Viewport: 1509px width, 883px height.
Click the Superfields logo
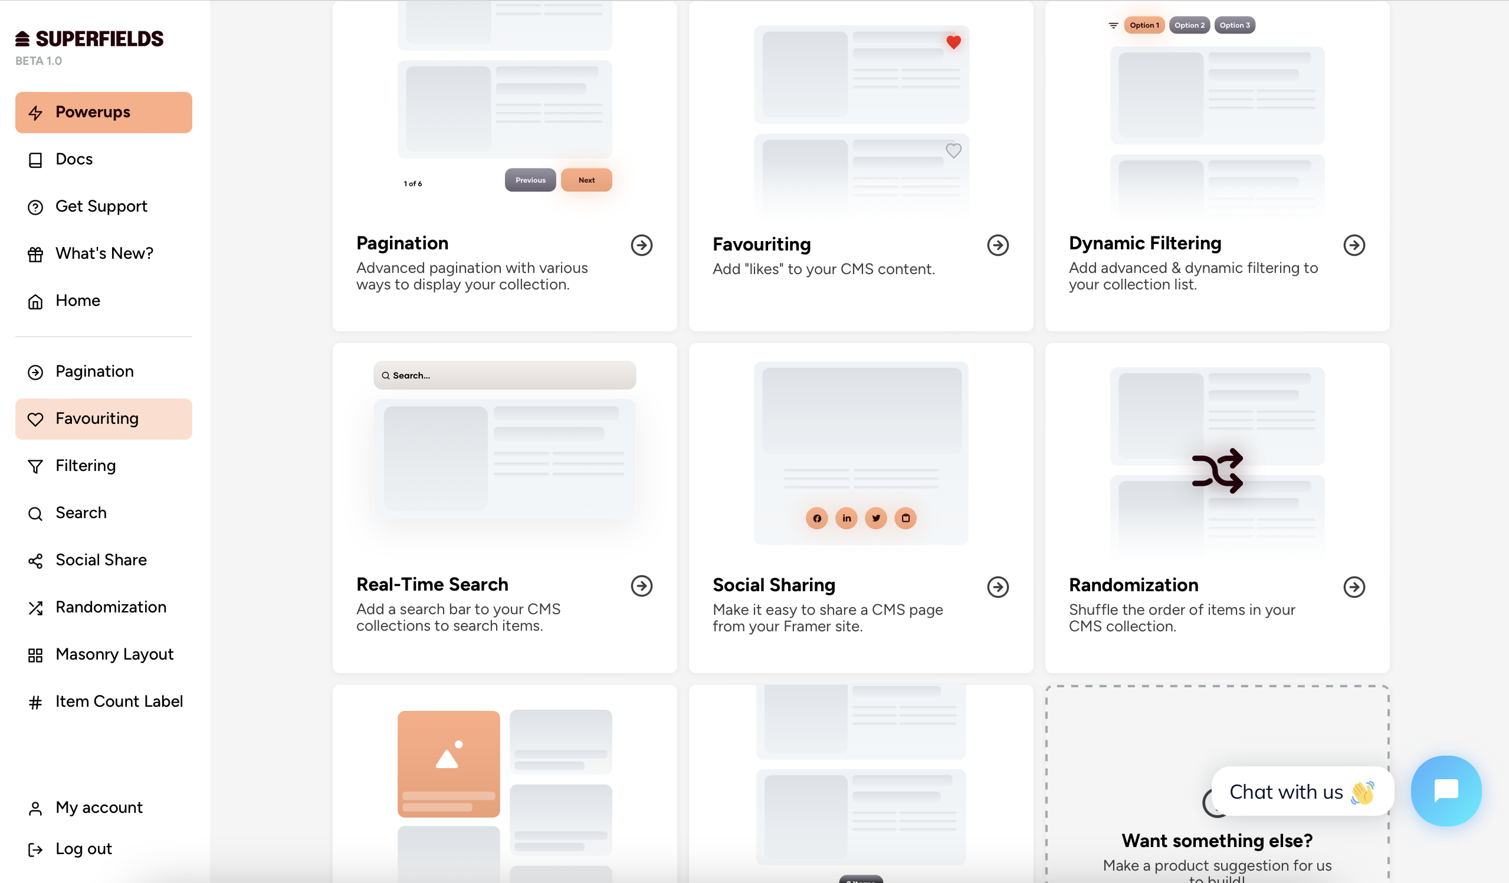[89, 39]
